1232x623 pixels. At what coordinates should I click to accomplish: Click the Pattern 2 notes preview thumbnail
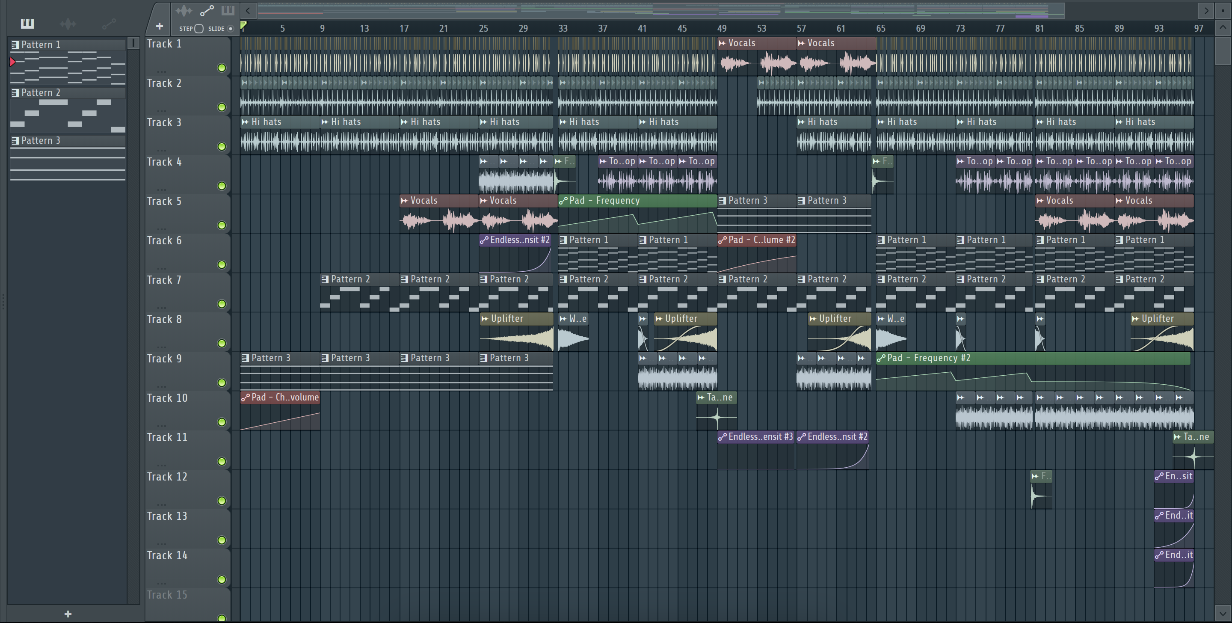[x=68, y=116]
